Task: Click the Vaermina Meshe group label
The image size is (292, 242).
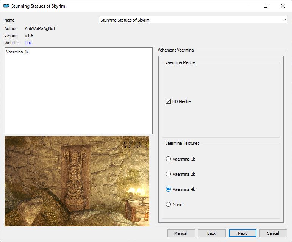Action: pos(180,62)
